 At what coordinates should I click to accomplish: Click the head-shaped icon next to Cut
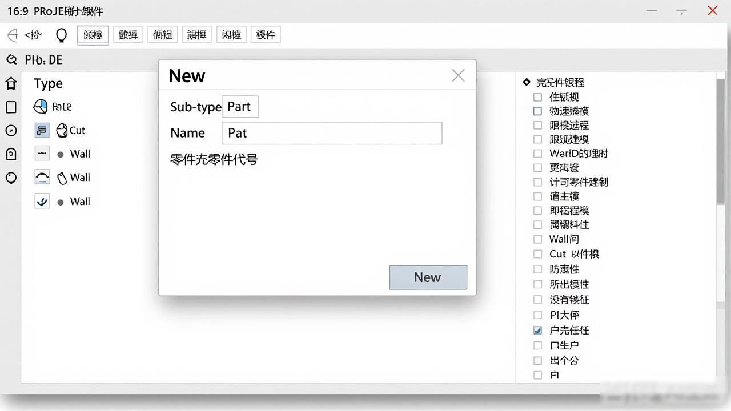point(62,131)
